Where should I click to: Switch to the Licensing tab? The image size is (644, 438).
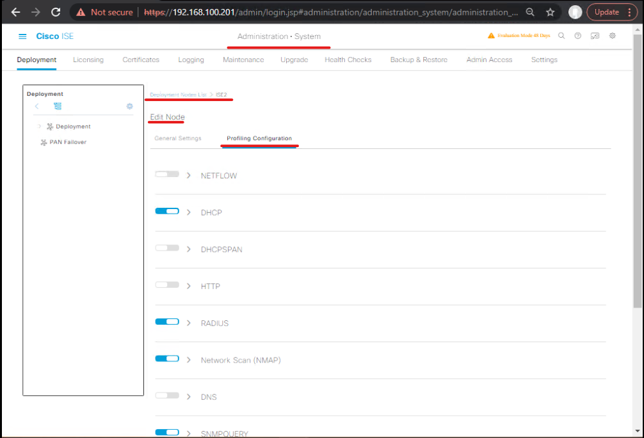pyautogui.click(x=88, y=60)
